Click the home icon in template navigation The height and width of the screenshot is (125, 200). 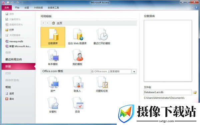53,23
